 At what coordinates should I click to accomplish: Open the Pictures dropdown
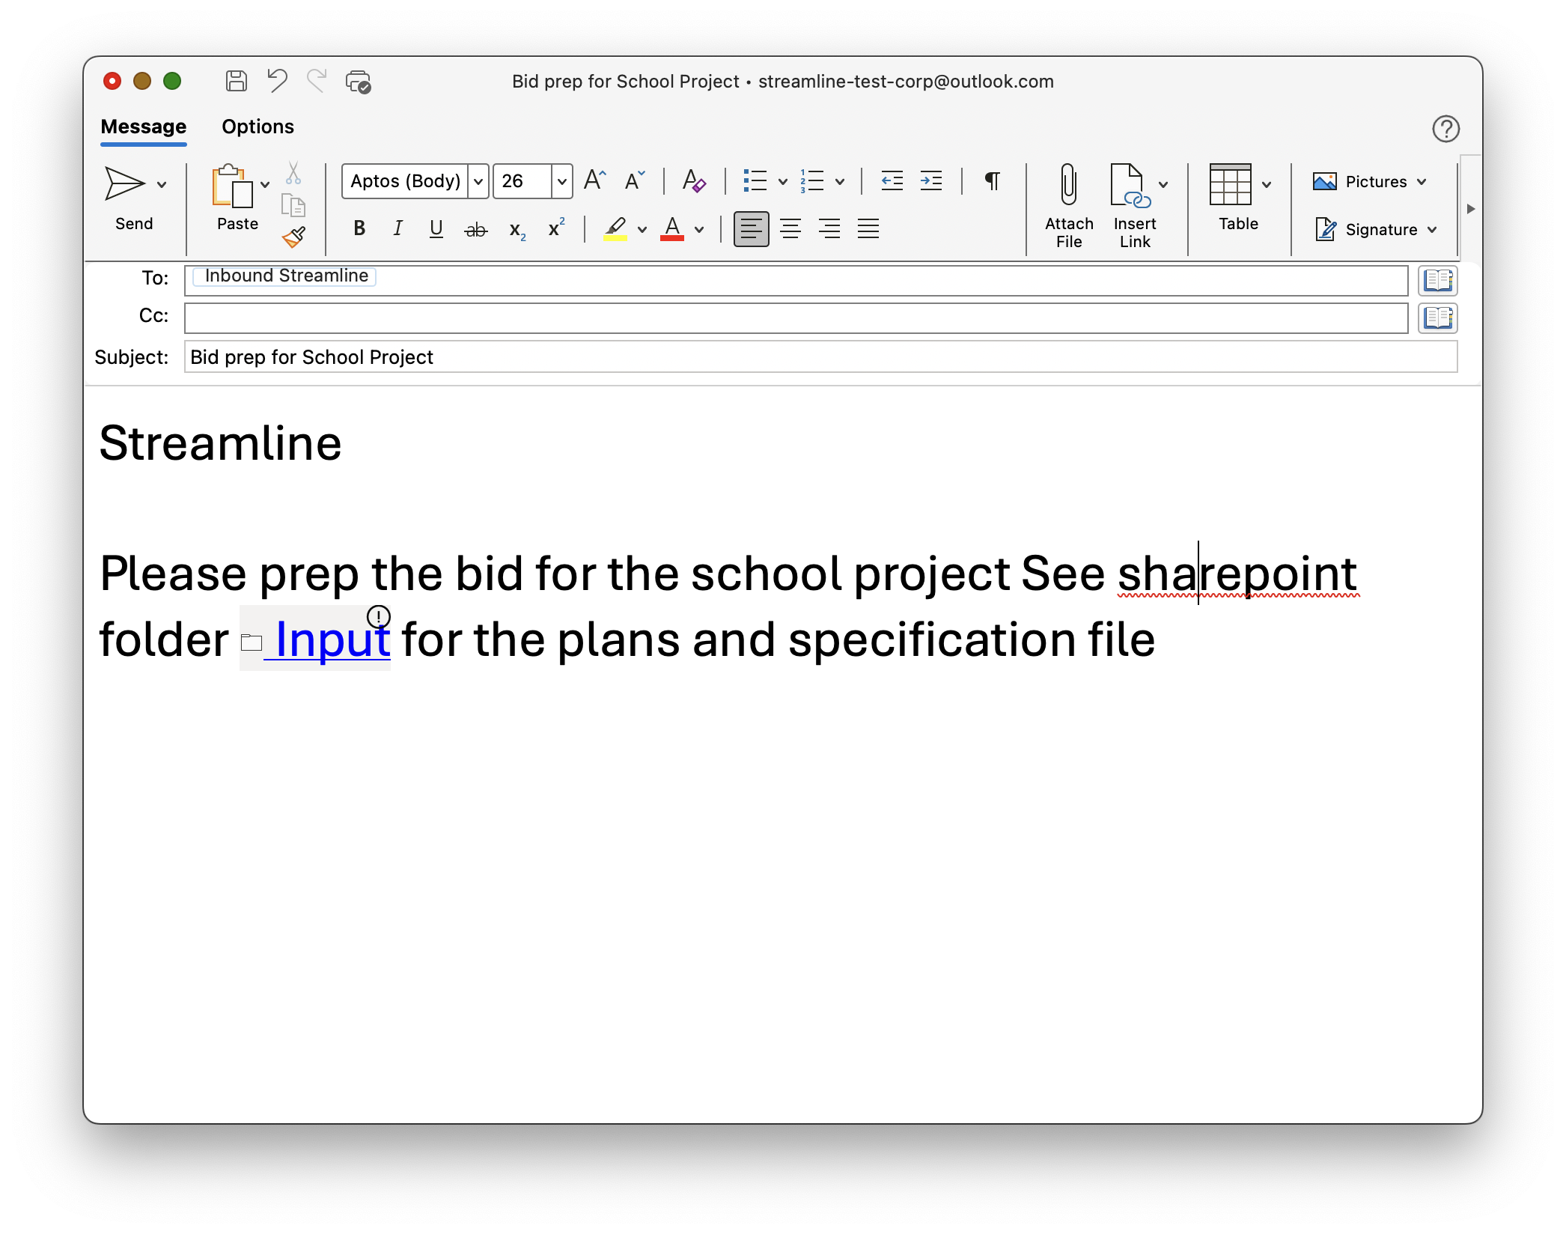point(1370,181)
